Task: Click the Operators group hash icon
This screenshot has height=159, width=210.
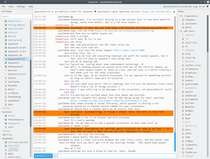Action: coord(181,16)
